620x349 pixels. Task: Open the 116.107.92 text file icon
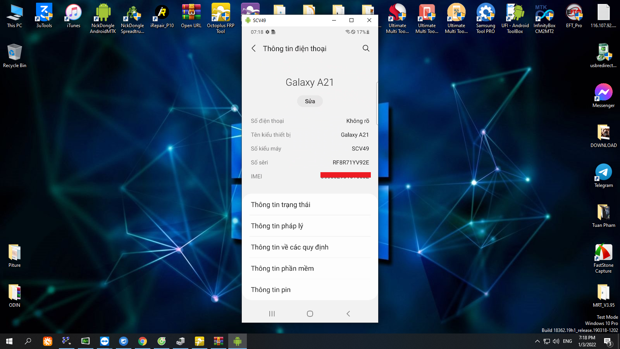pos(603,16)
